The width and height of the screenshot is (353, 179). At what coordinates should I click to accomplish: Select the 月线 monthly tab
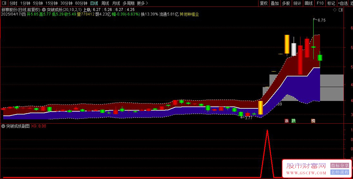pyautogui.click(x=116, y=3)
